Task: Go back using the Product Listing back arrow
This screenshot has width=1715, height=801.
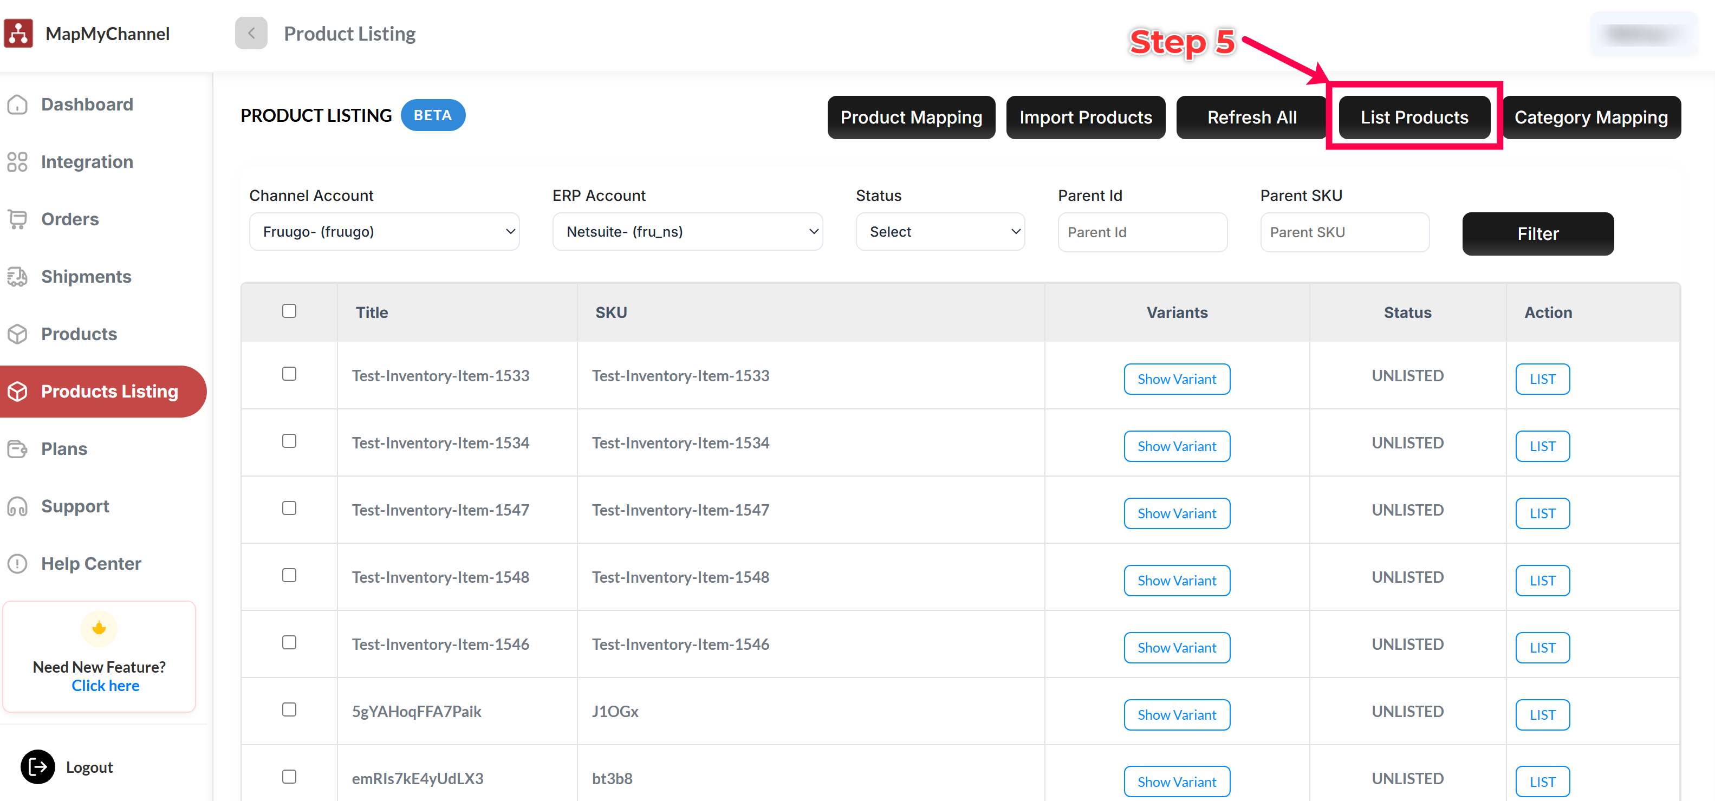Action: coord(251,33)
